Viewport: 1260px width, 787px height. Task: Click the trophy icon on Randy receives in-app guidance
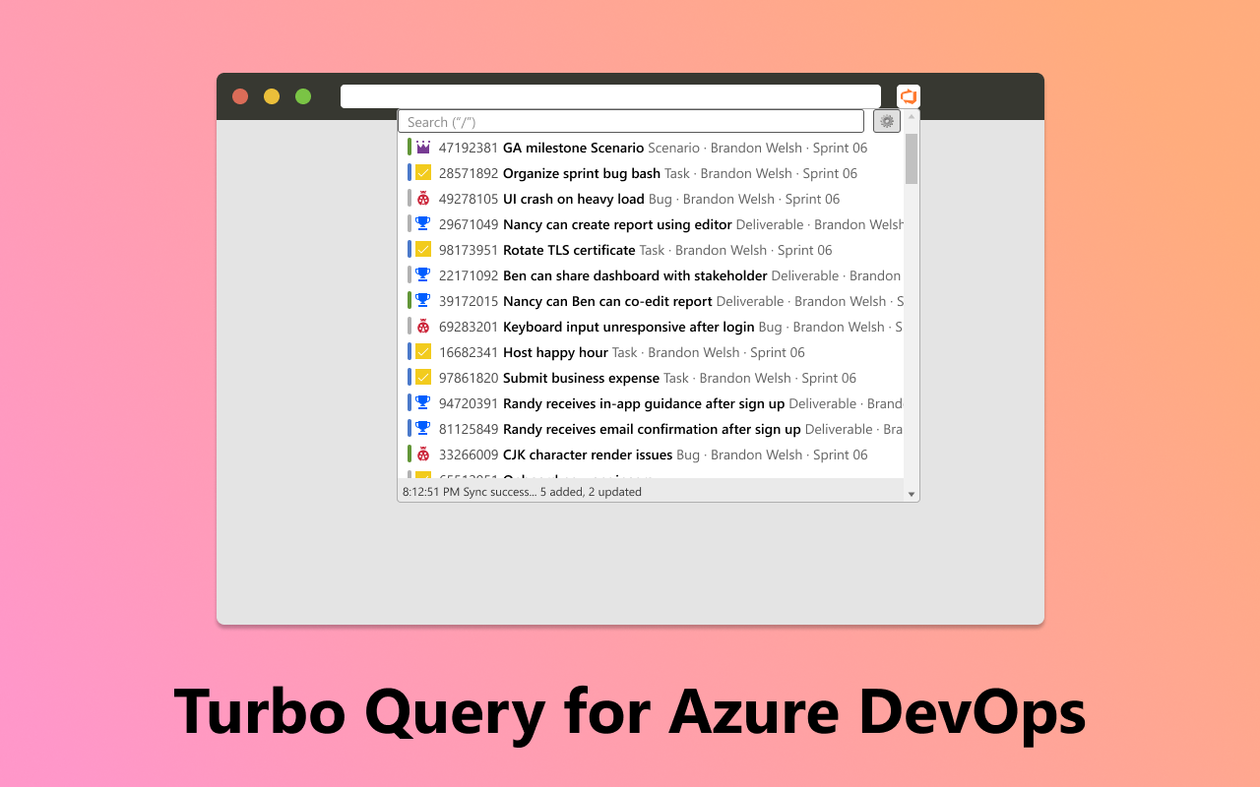(421, 402)
